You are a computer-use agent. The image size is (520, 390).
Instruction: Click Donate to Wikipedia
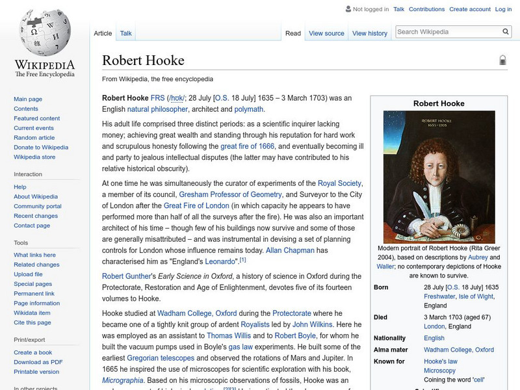41,147
